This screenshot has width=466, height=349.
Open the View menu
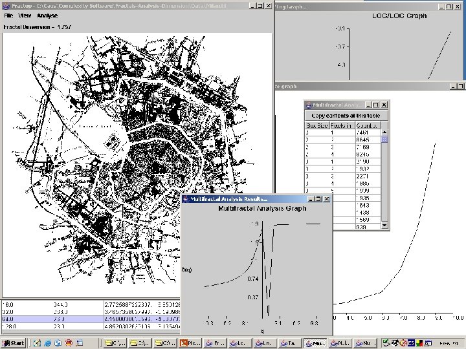coord(25,15)
